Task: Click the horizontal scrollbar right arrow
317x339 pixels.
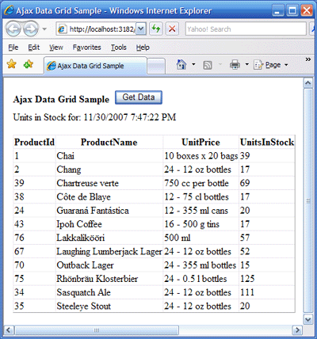Action: click(x=297, y=330)
